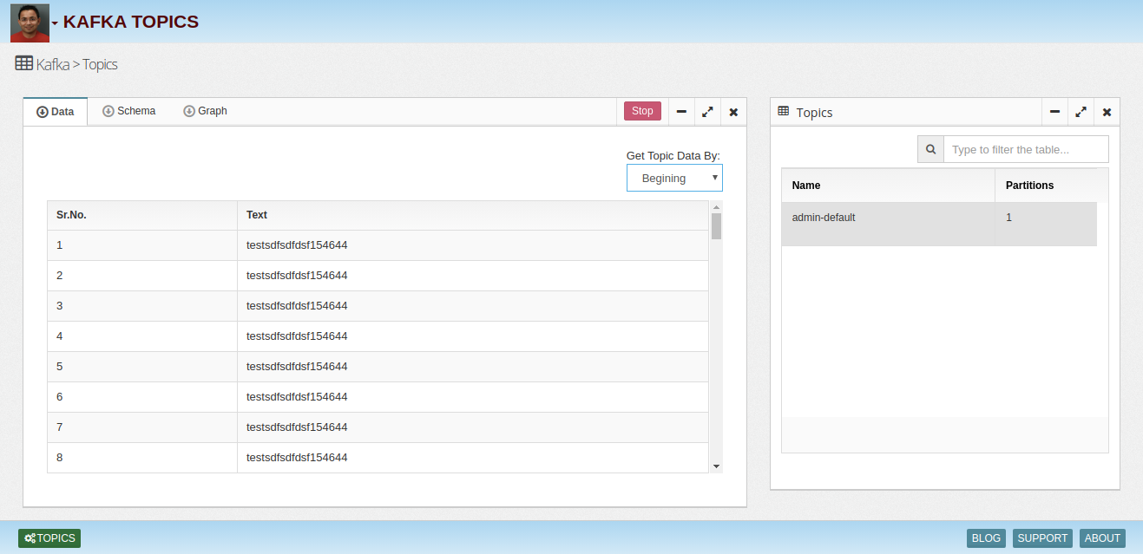1143x554 pixels.
Task: Click the text value in row 1
Action: point(297,245)
